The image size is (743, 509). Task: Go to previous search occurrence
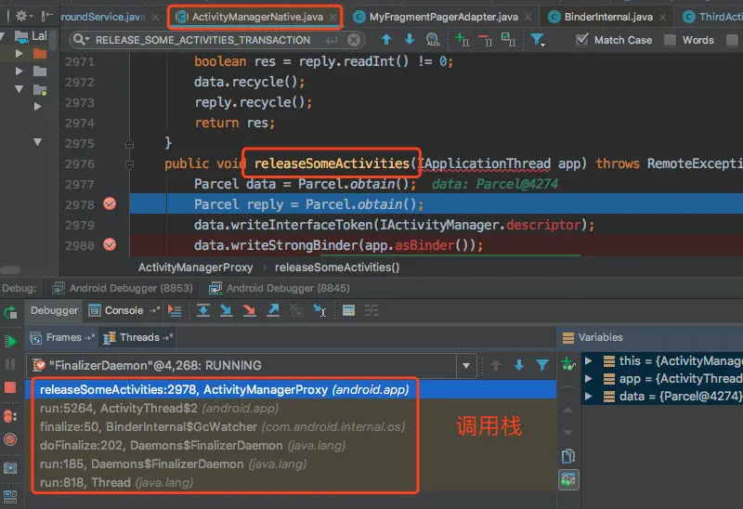[386, 39]
